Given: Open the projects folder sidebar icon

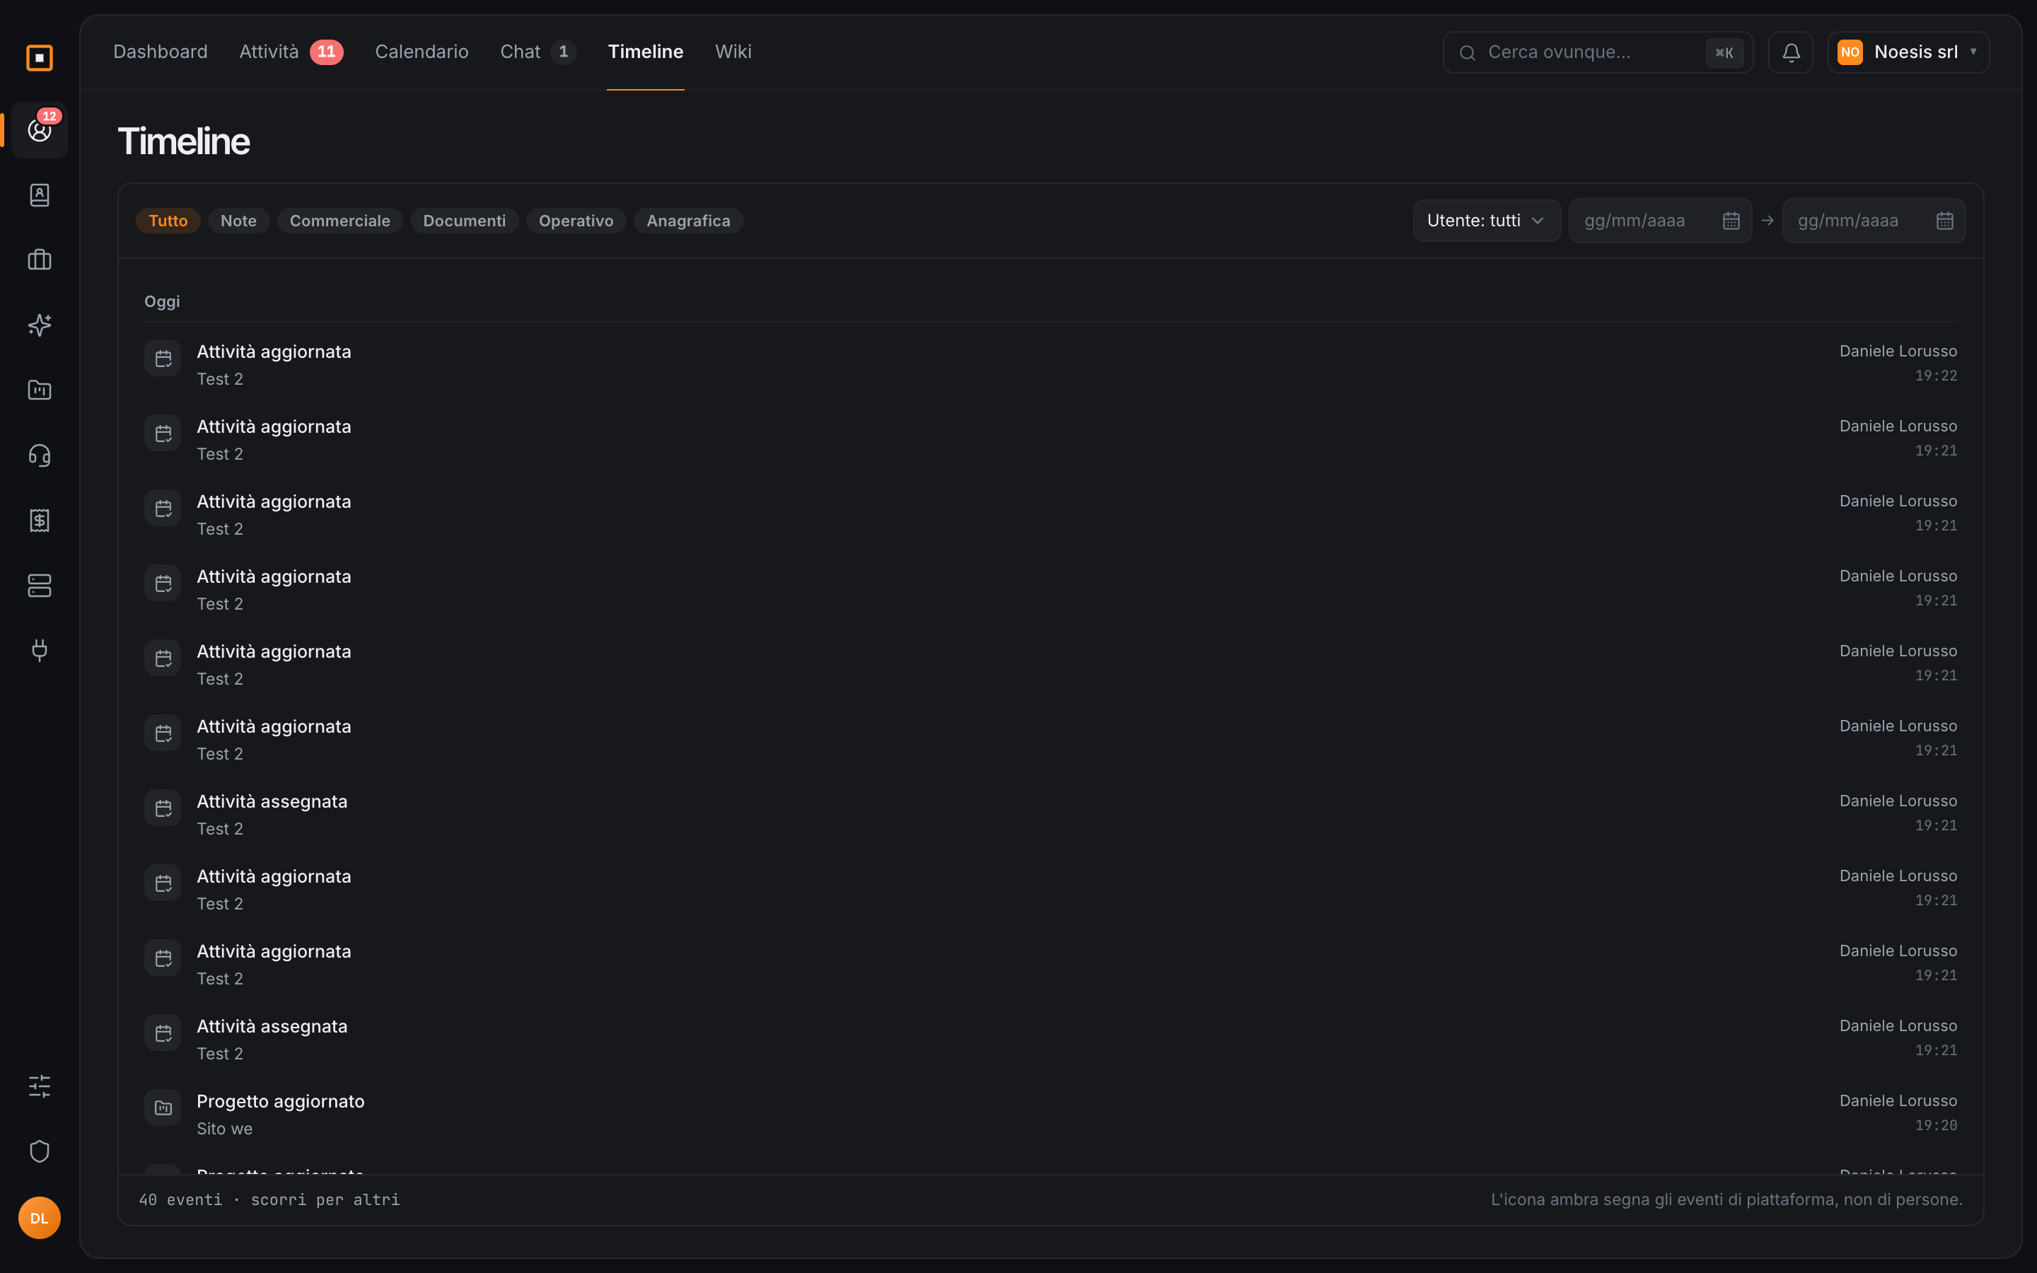Looking at the screenshot, I should tap(40, 390).
